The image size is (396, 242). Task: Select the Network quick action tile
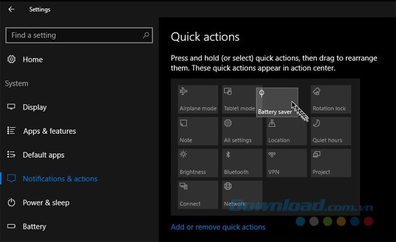(242, 194)
